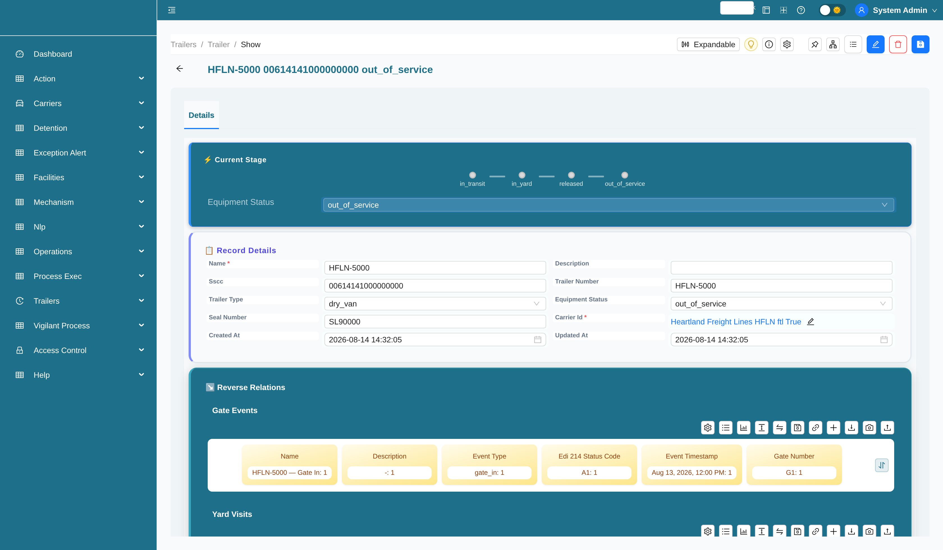Click the Expandable button
Screen dimensions: 943x550
click(x=708, y=45)
